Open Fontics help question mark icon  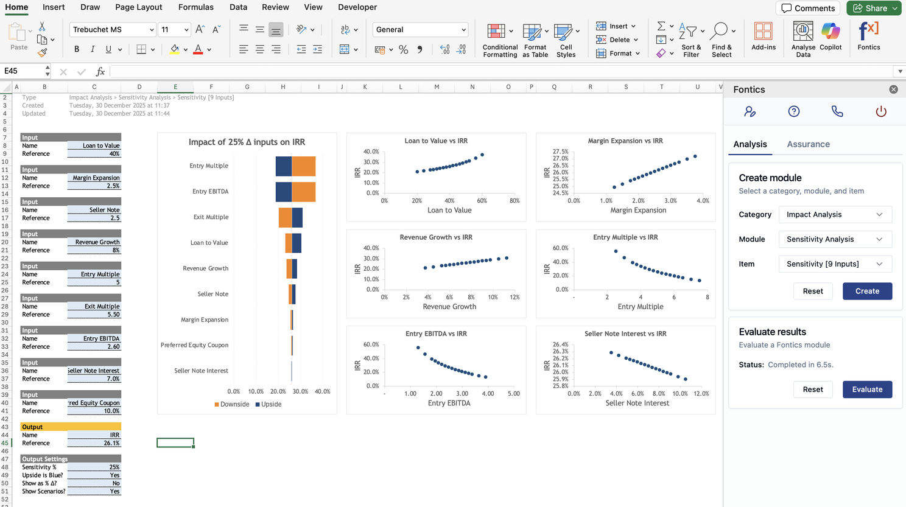[793, 111]
